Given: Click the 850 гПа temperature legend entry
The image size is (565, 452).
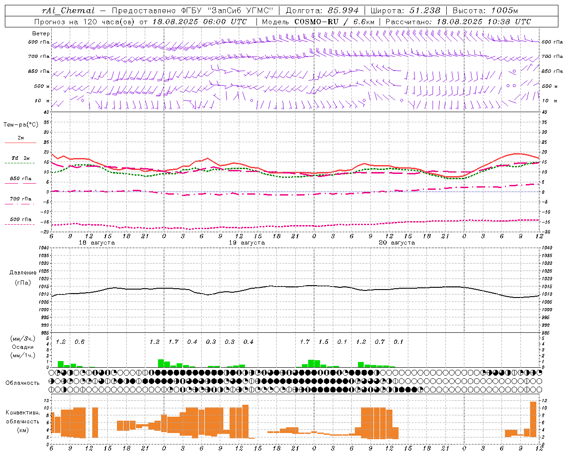Looking at the screenshot, I should pos(21,180).
